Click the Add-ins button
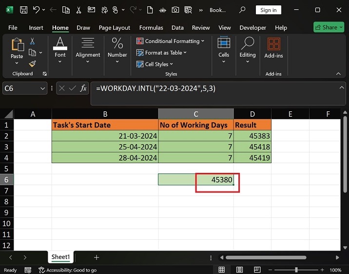349x274 pixels. coord(273,48)
